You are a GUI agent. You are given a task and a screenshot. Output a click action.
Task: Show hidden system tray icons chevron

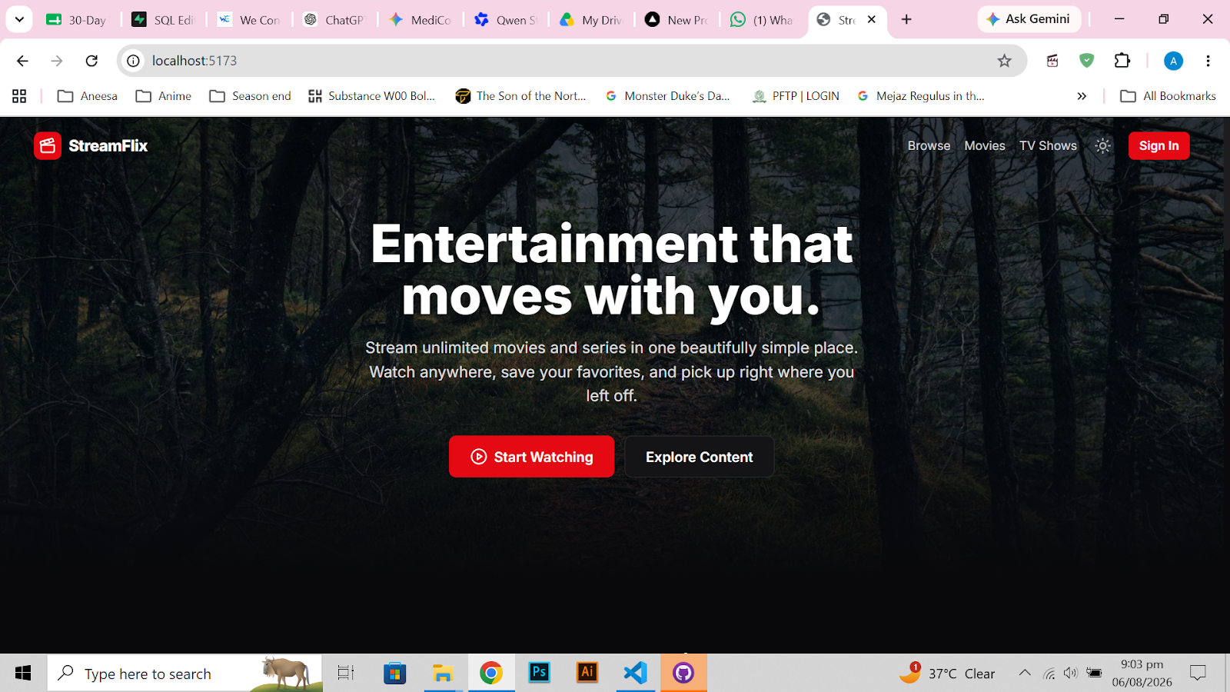(1025, 674)
